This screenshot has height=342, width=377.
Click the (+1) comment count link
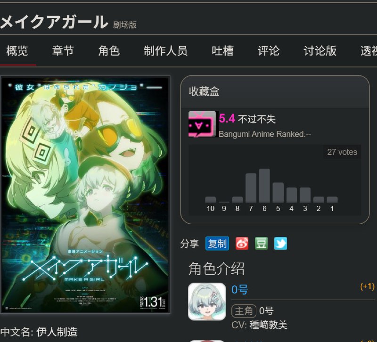click(x=367, y=286)
